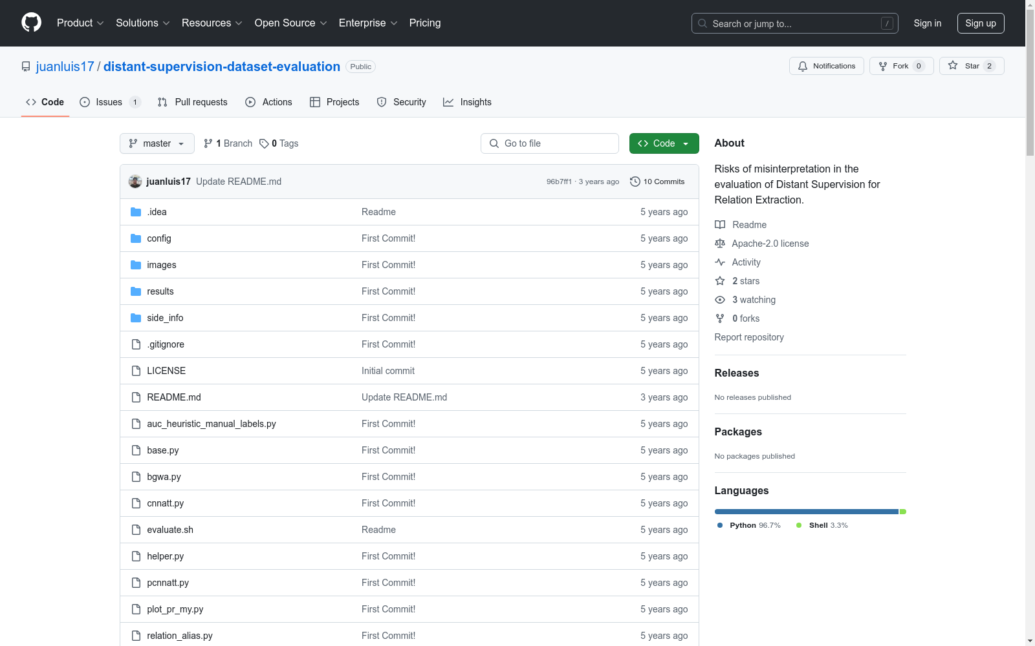The width and height of the screenshot is (1035, 646).
Task: Switch to the Issues tab
Action: [x=110, y=102]
